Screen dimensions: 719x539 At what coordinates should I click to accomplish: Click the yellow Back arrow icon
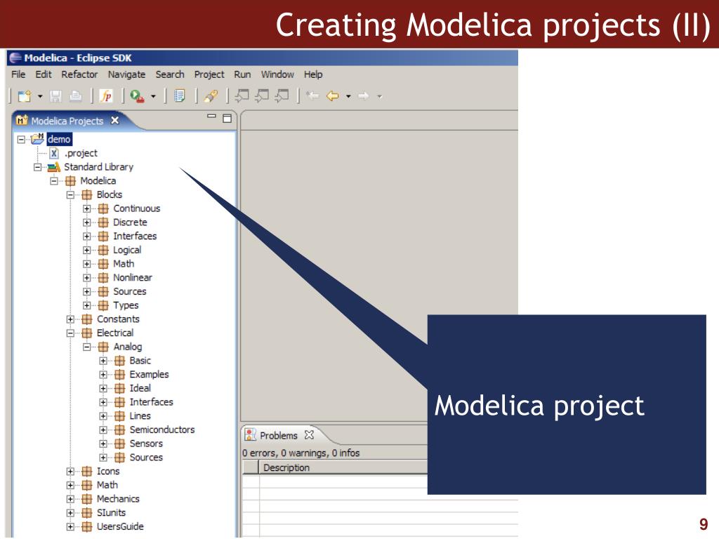(x=332, y=95)
